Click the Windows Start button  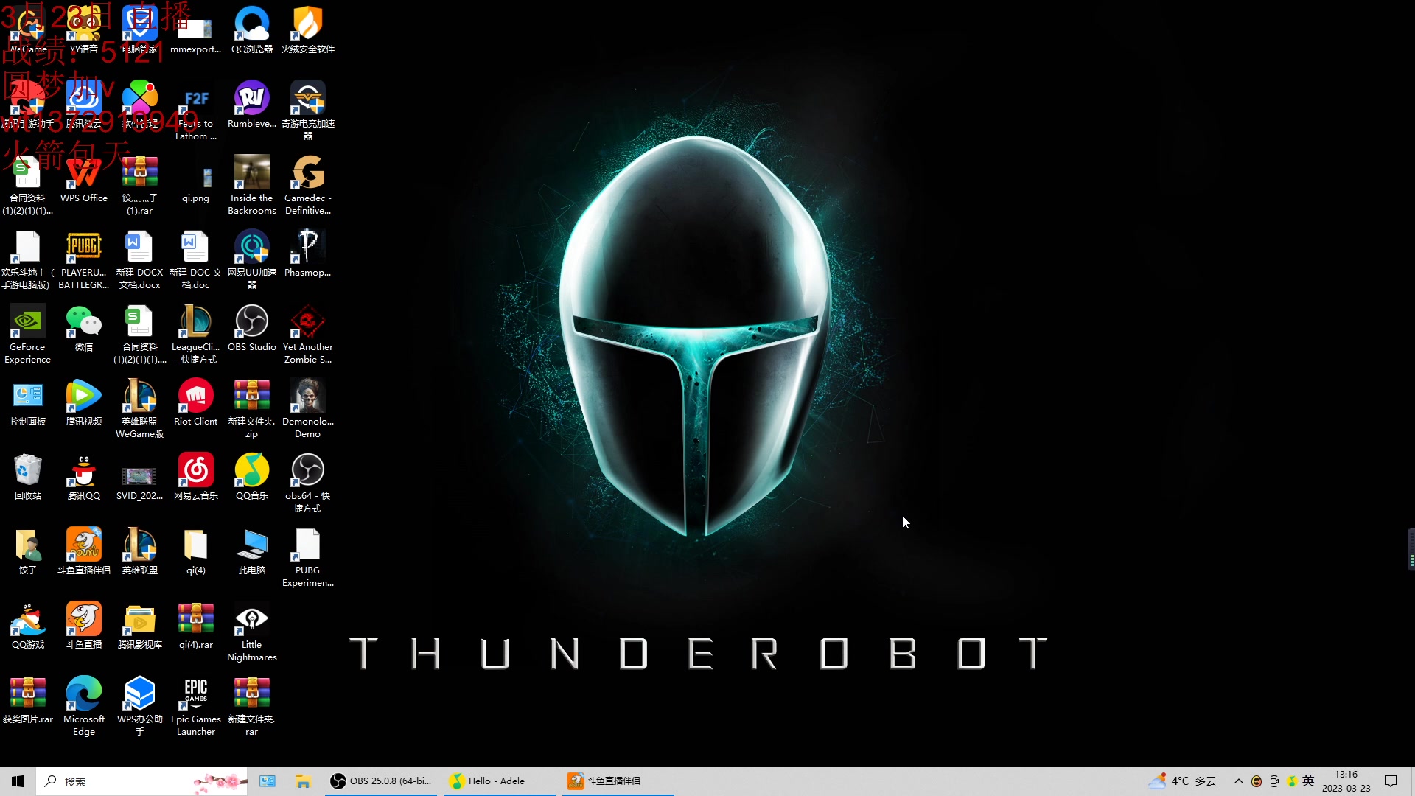18,781
